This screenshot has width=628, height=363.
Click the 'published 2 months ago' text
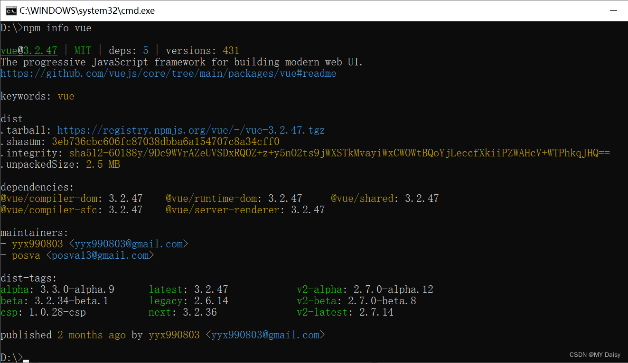[63, 335]
